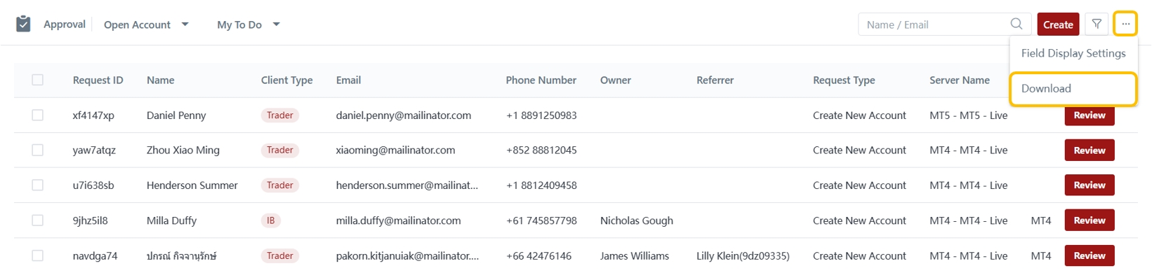Image resolution: width=1152 pixels, height=280 pixels.
Task: Click Review for request navdga74
Action: pos(1089,255)
